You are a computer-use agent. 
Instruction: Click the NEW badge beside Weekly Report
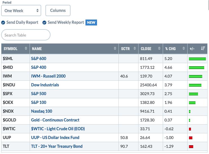pos(91,22)
